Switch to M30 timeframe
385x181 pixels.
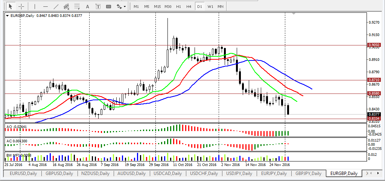(168, 7)
